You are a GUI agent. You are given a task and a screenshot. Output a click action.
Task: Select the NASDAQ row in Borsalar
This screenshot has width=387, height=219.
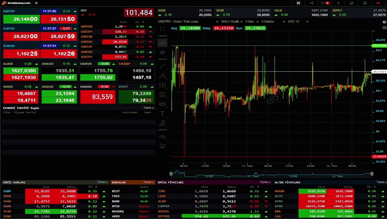pyautogui.click(x=133, y=211)
